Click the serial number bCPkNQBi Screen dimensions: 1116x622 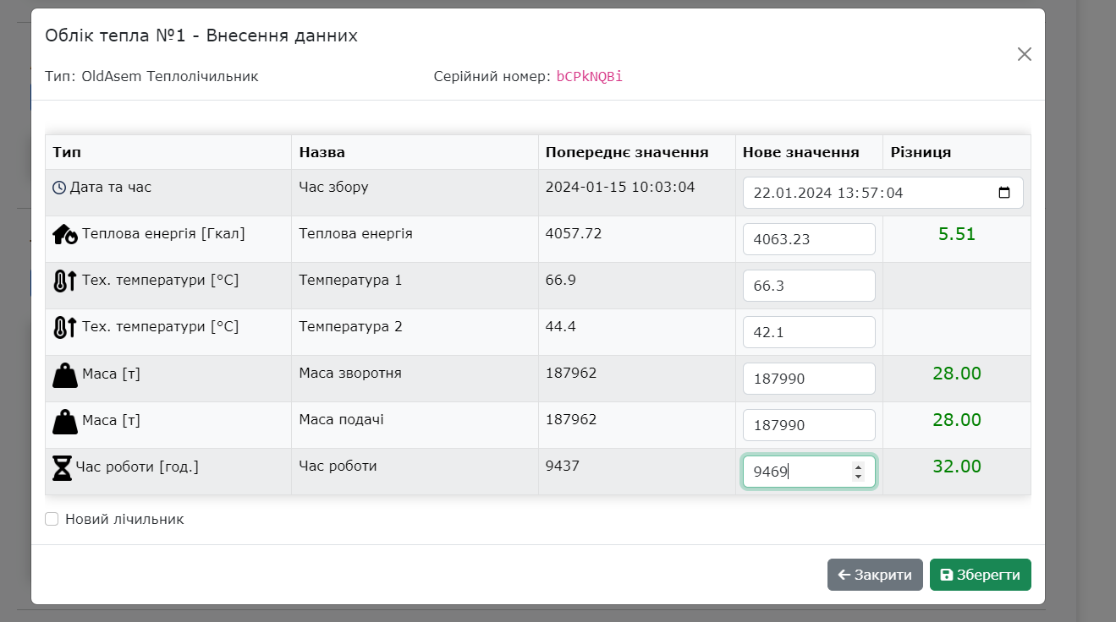[589, 76]
